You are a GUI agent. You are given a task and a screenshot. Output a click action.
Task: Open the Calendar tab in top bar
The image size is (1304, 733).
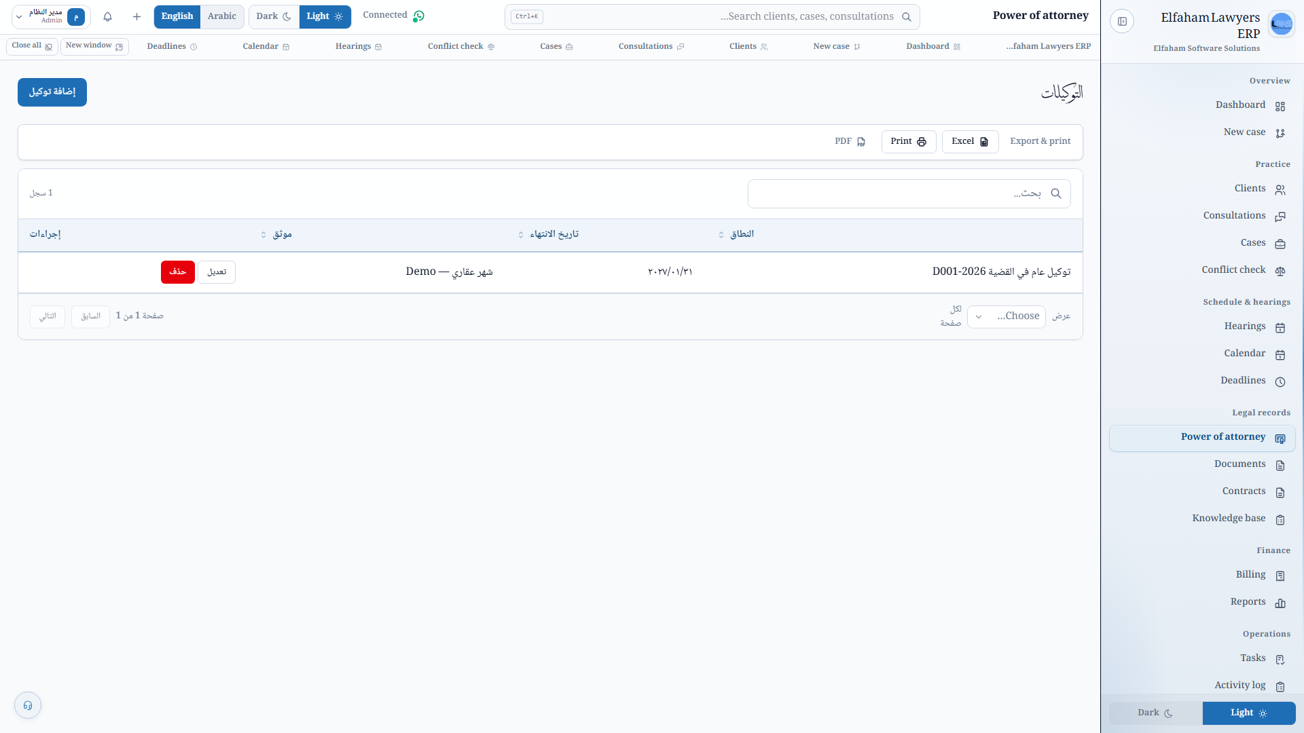coord(266,47)
